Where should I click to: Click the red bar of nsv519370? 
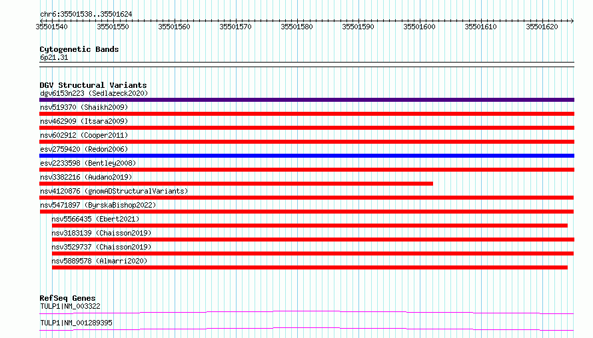tap(306, 114)
